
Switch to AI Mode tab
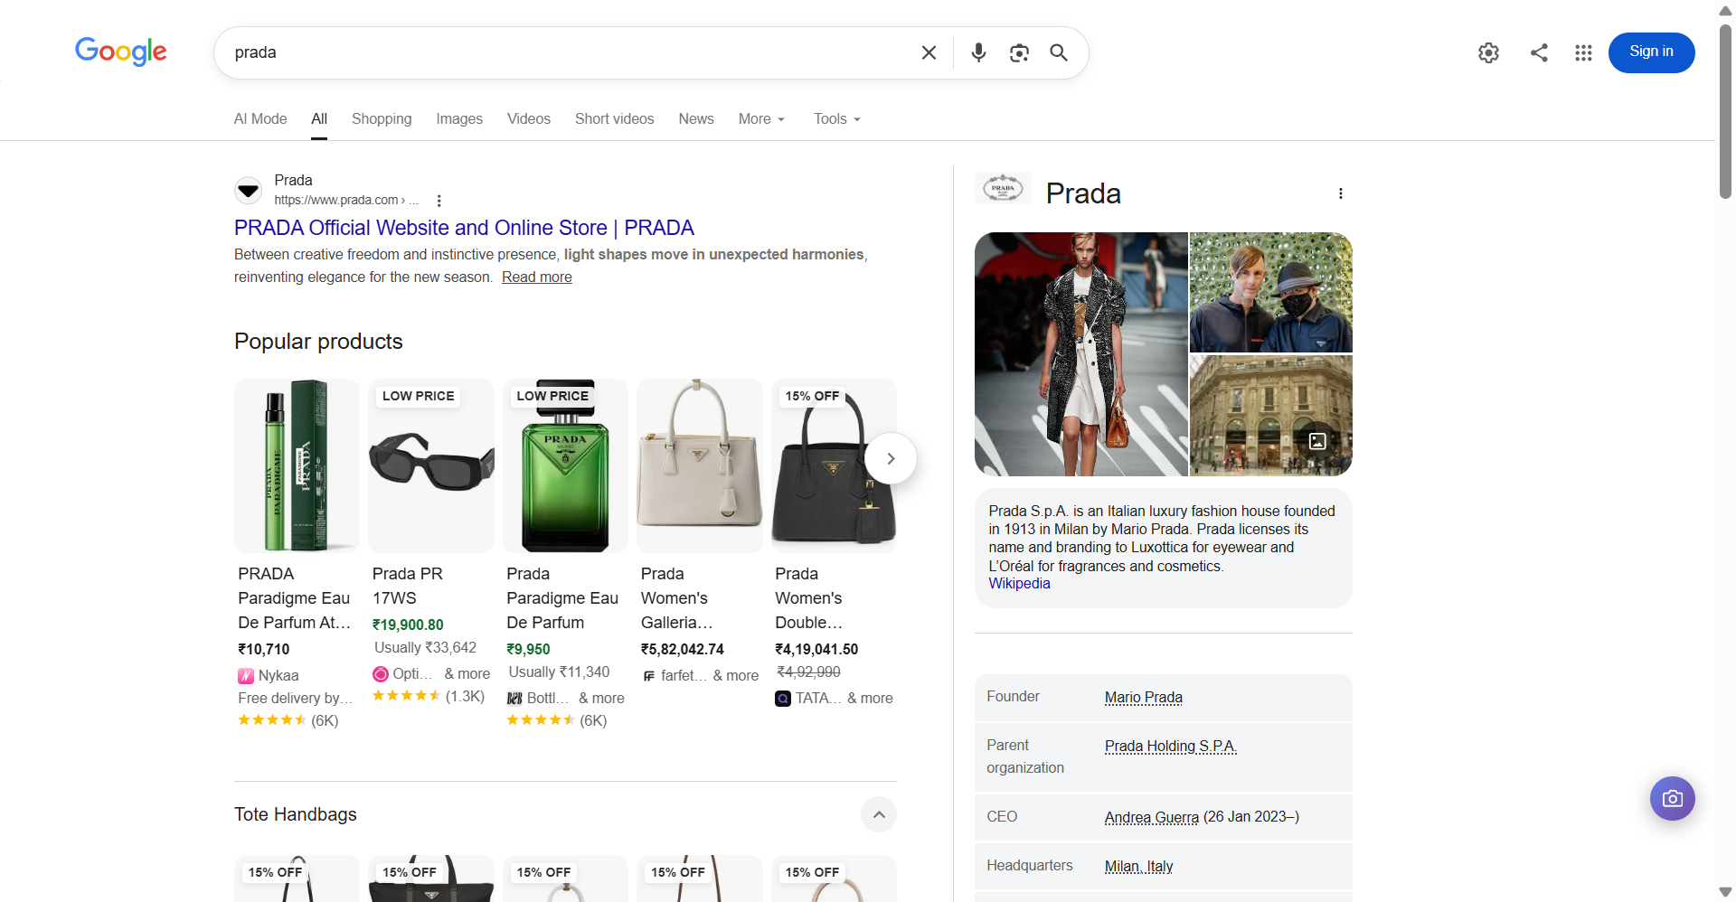(260, 119)
